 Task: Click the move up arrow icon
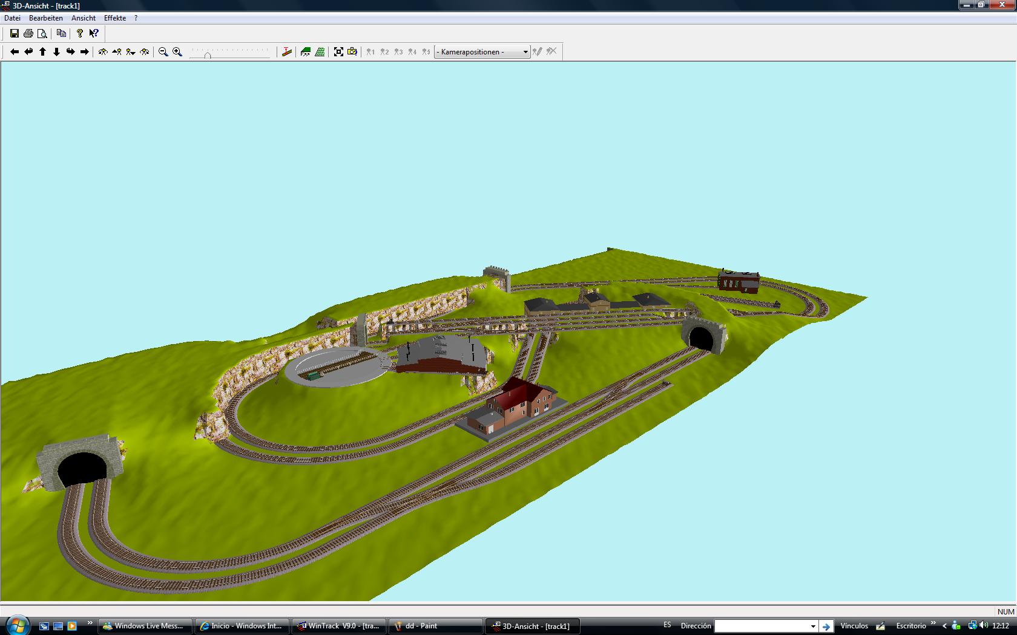pyautogui.click(x=42, y=52)
